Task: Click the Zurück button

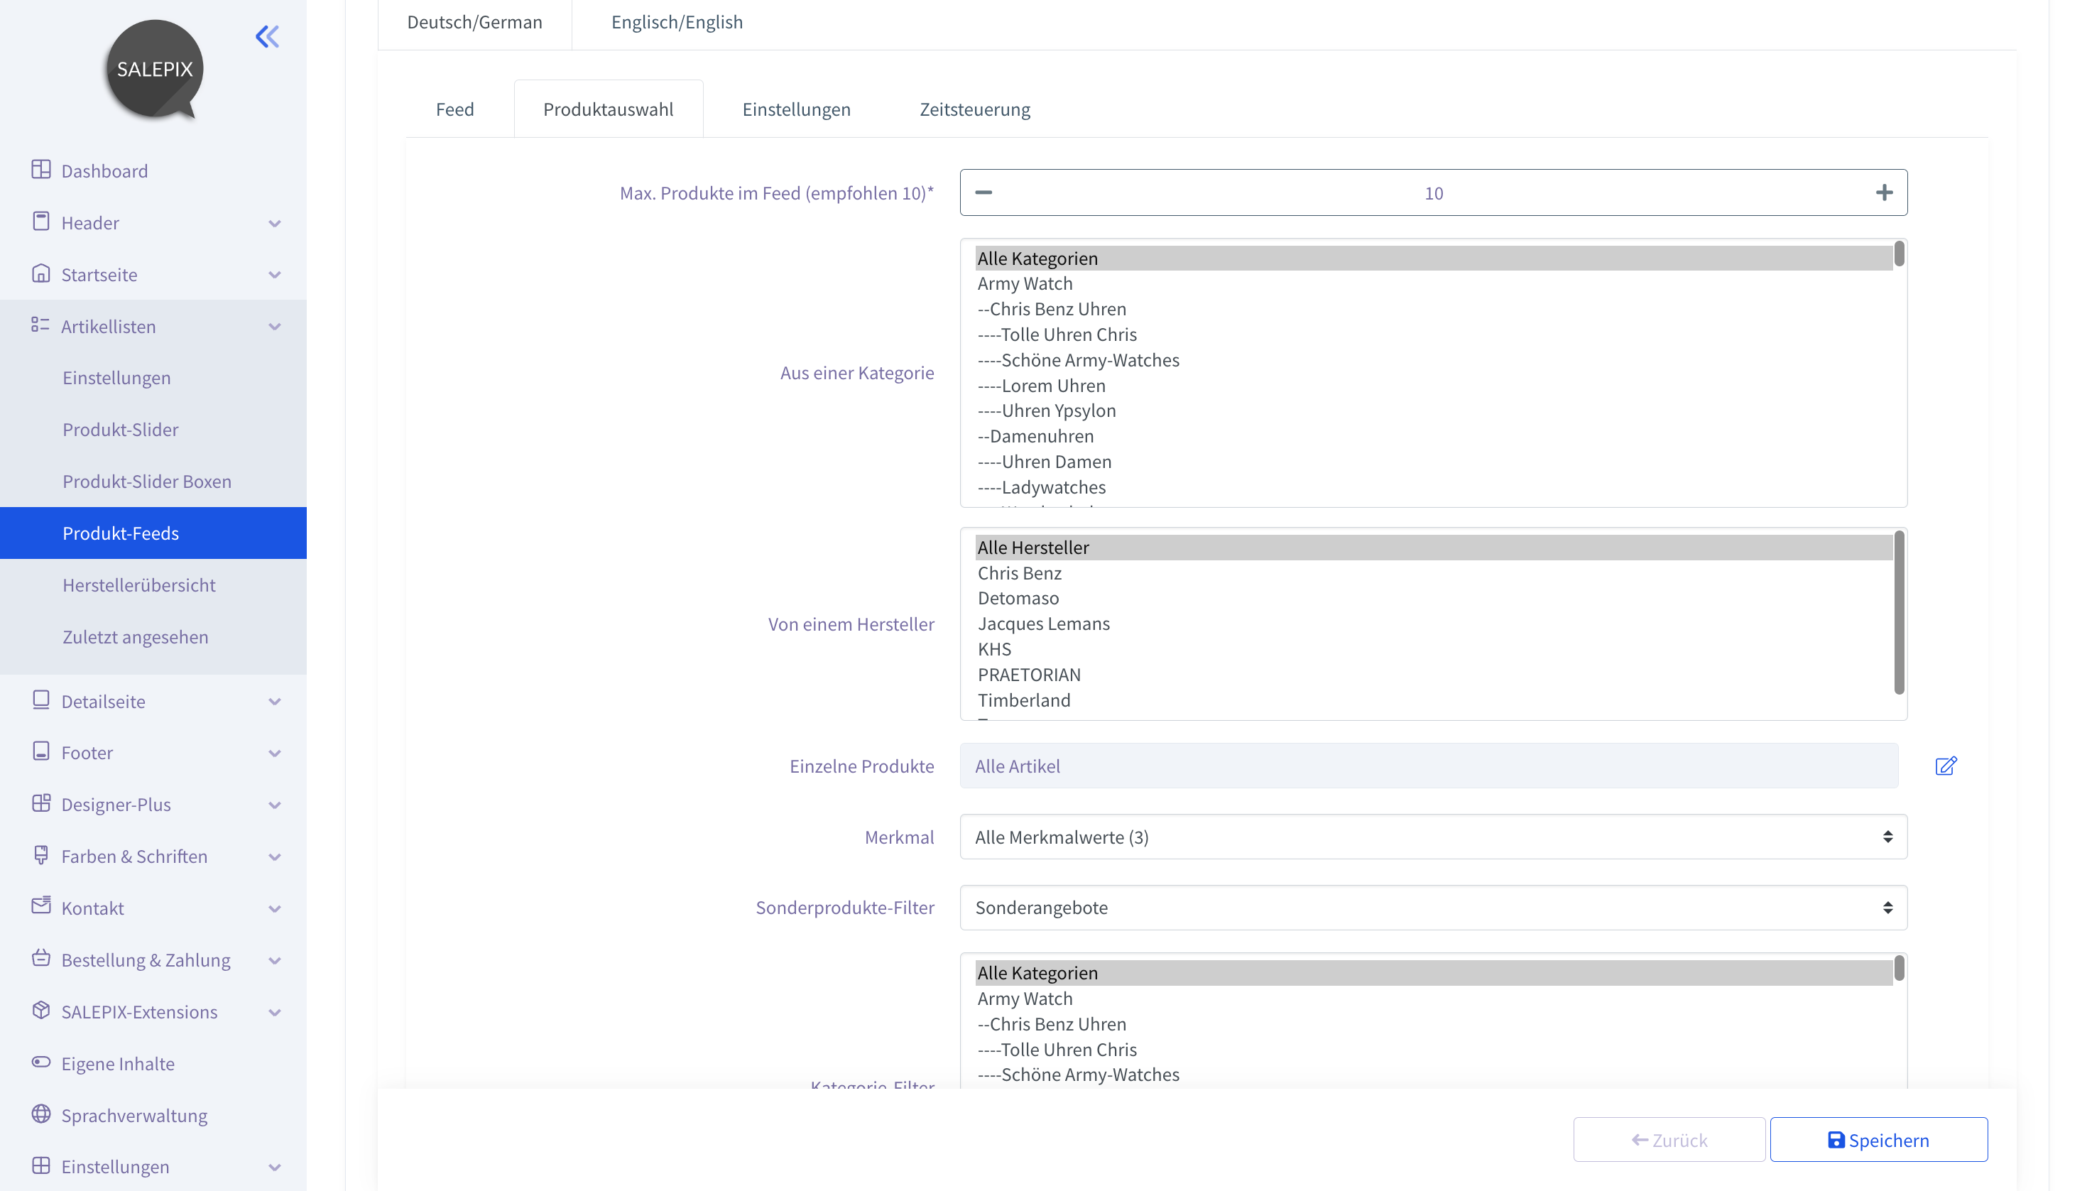Action: tap(1669, 1139)
